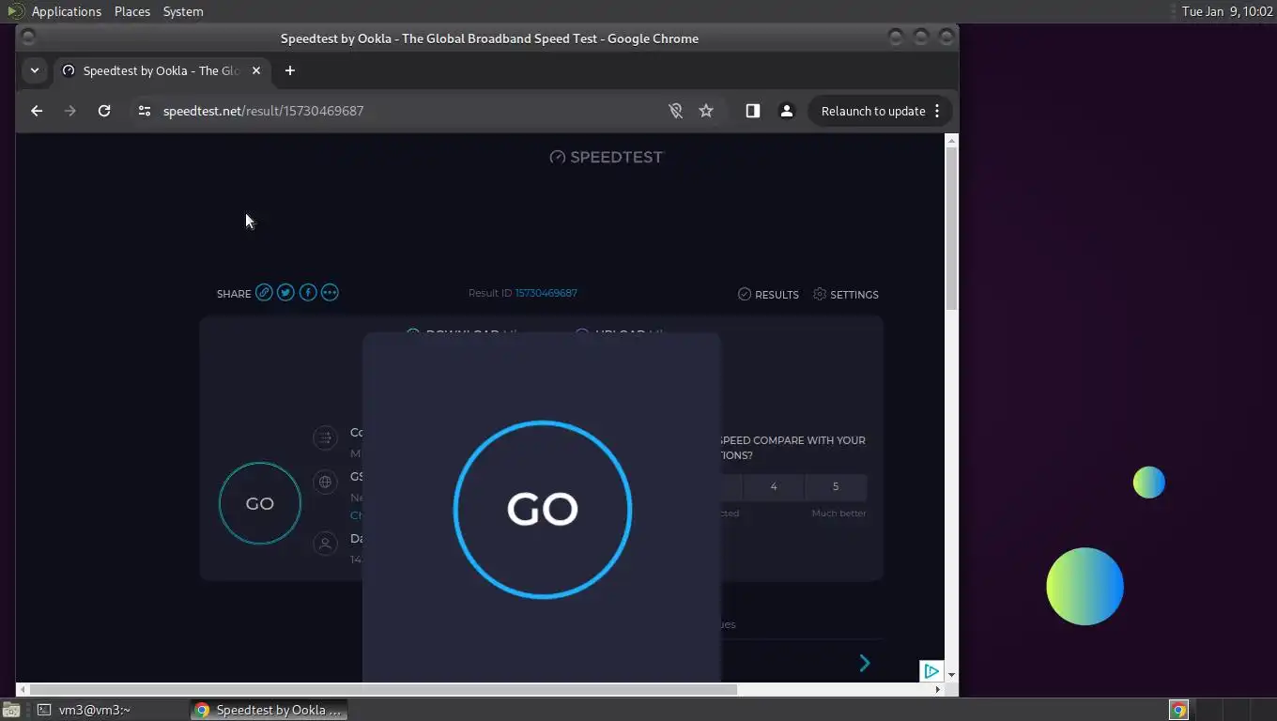Click the SHARE label

point(234,294)
